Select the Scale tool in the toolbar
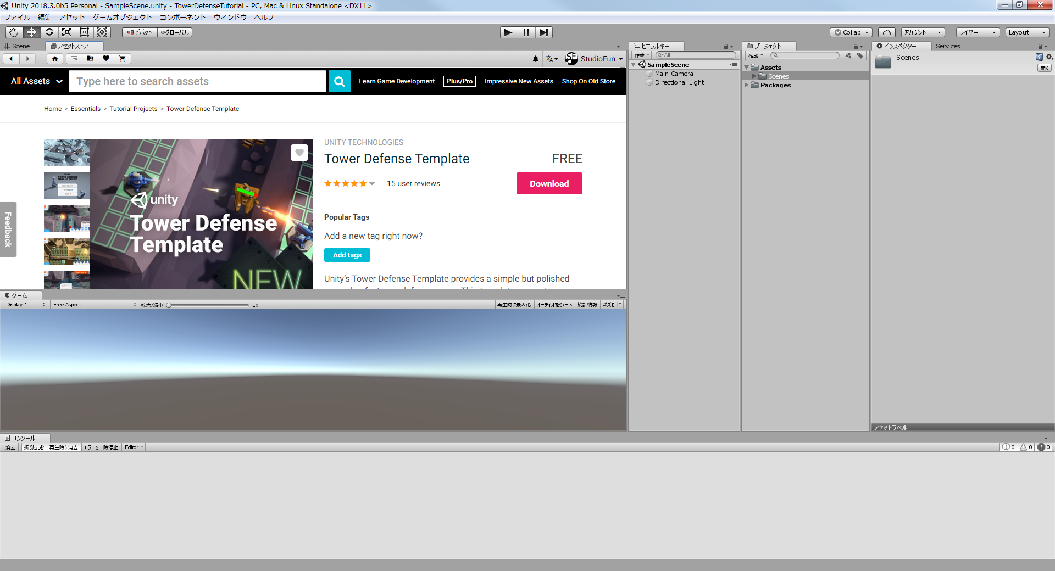1055x571 pixels. (x=66, y=32)
